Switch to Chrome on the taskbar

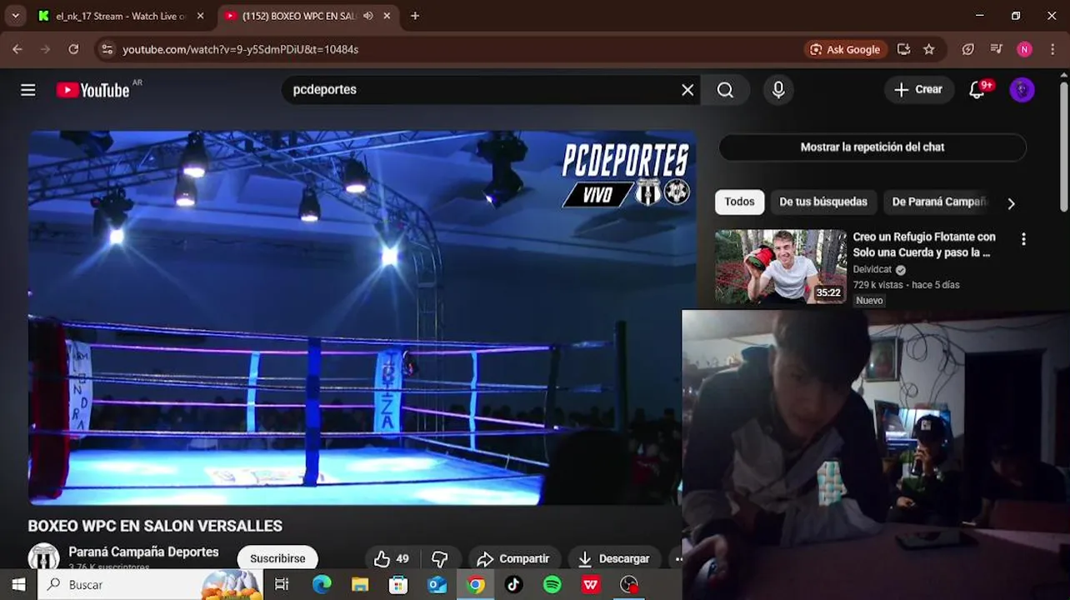475,584
